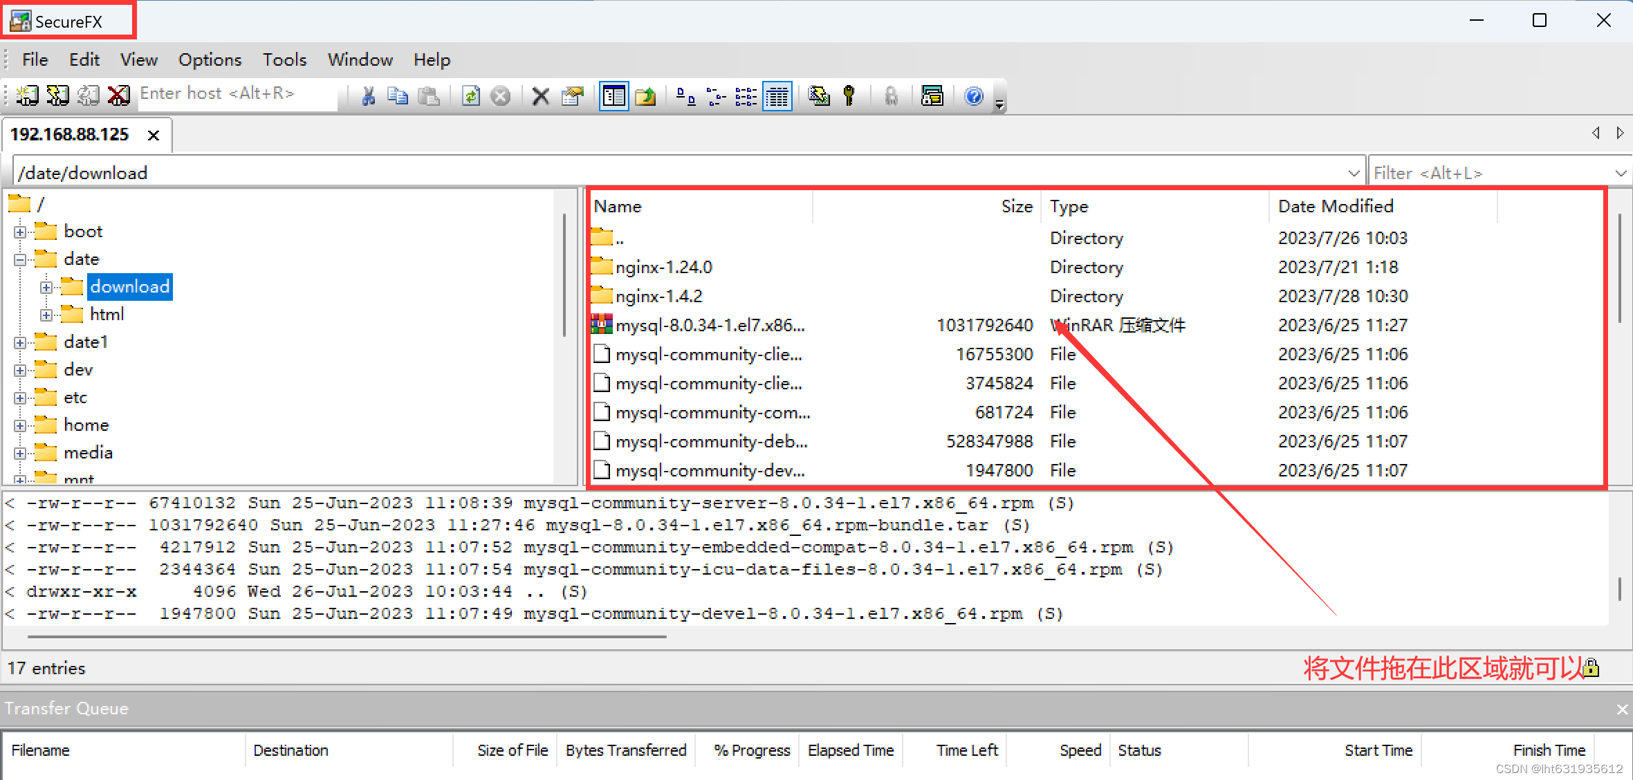Open the Public Key Assistant key icon
The image size is (1633, 780).
[849, 95]
